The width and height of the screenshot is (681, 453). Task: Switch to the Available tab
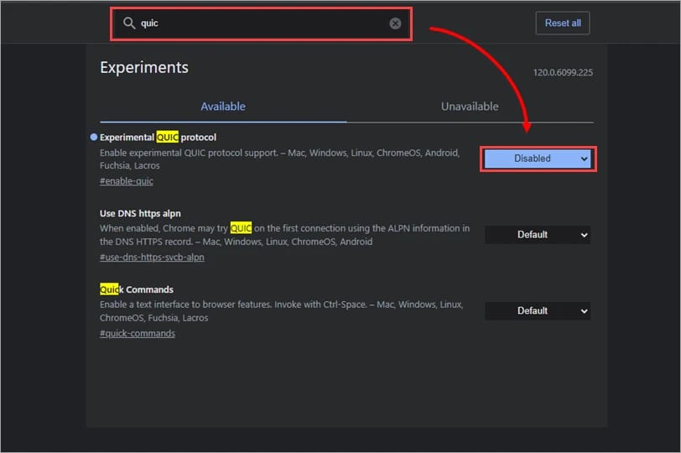222,107
